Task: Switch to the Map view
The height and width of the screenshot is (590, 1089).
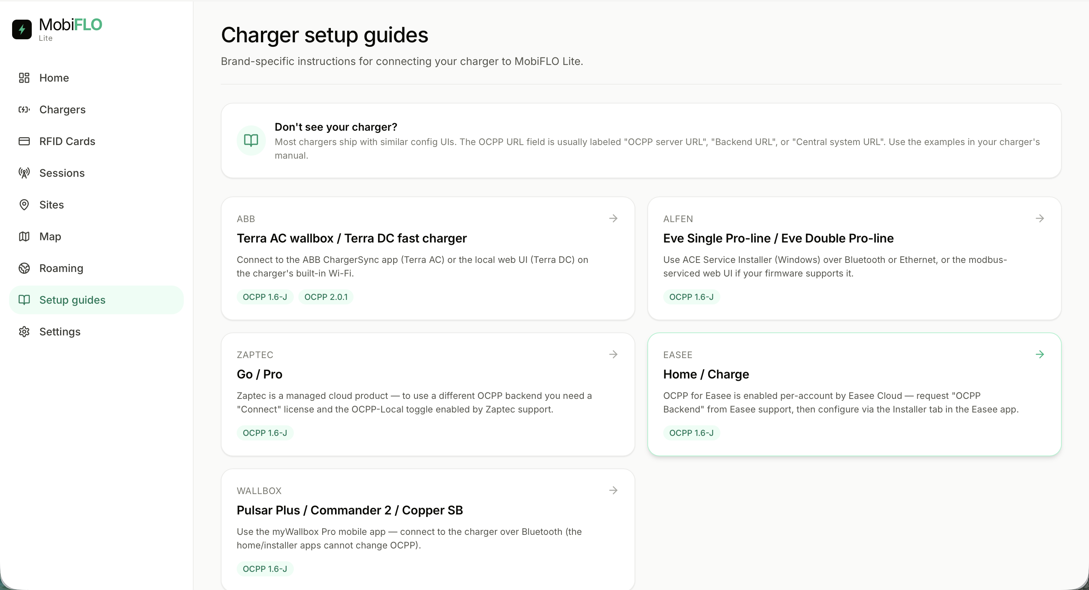Action: point(96,236)
